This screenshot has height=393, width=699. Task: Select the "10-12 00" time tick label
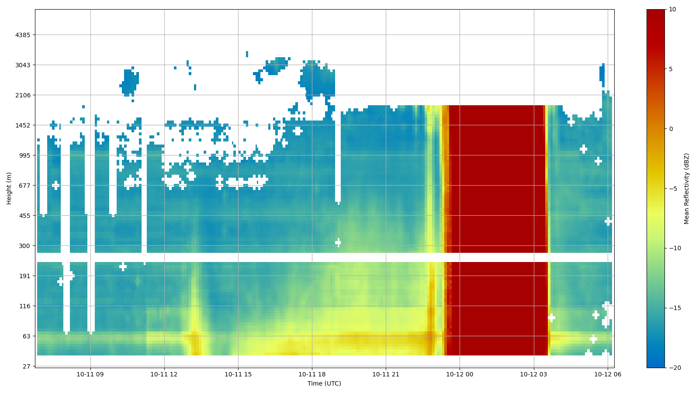coord(460,374)
